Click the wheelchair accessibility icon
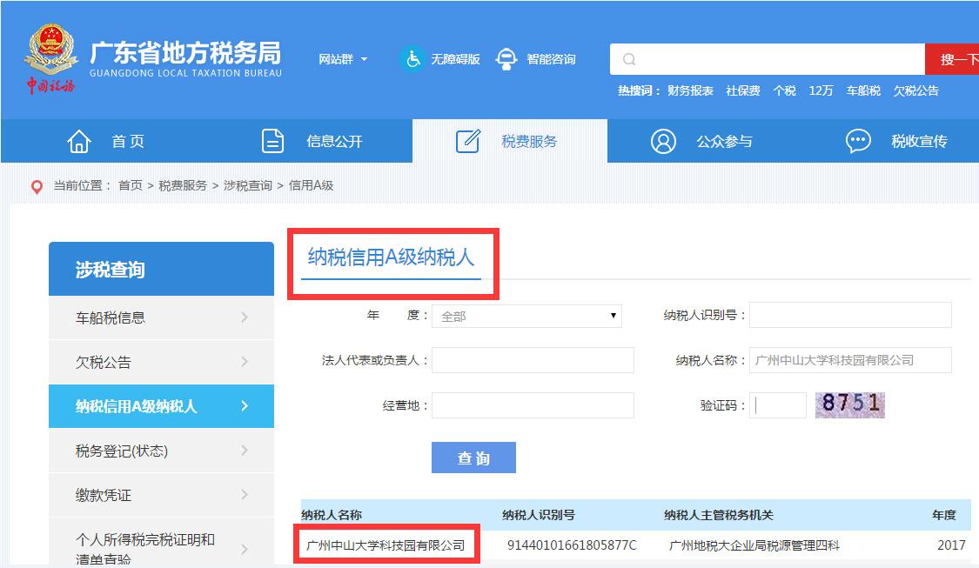The width and height of the screenshot is (979, 568). [412, 59]
